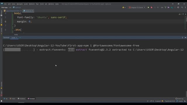The image size is (187, 105).
Task: Open the Edit menu
Action: [x=9, y=4]
